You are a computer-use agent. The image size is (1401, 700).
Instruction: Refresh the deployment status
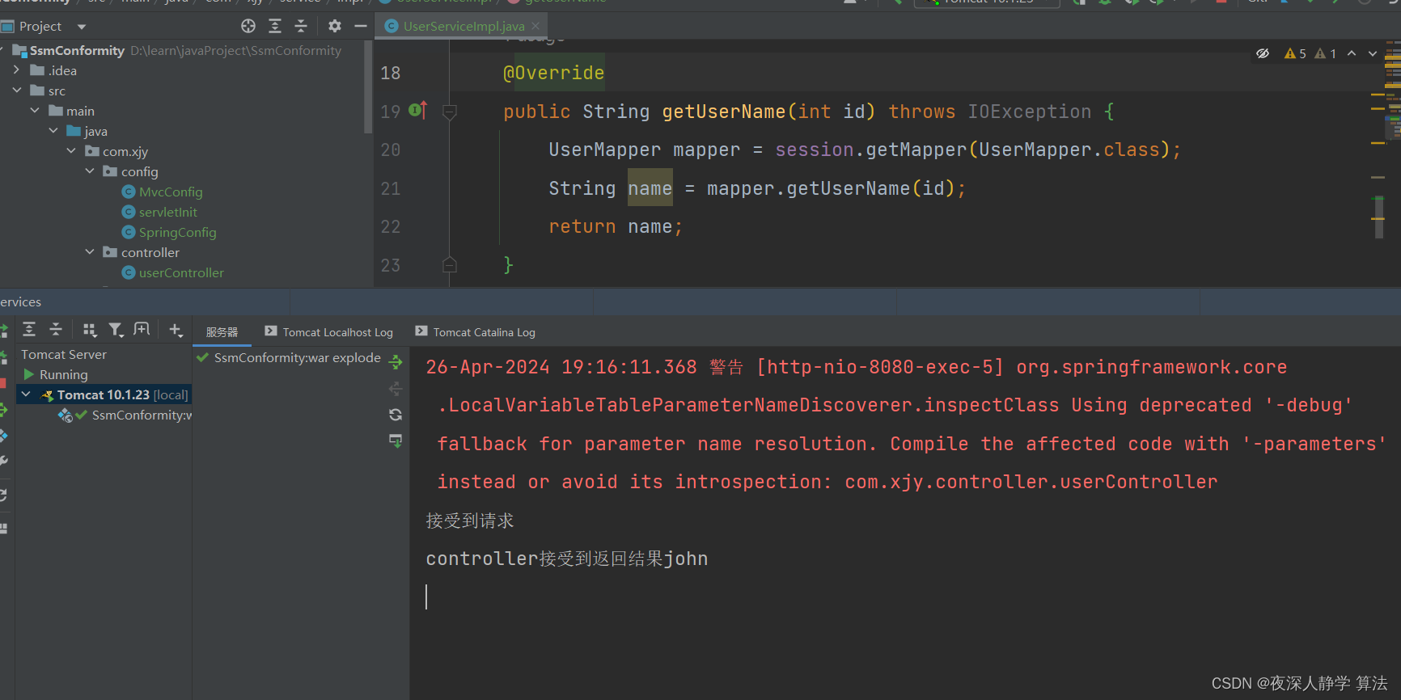point(396,415)
